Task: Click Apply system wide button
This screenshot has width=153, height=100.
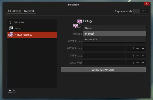Action: (x=103, y=70)
